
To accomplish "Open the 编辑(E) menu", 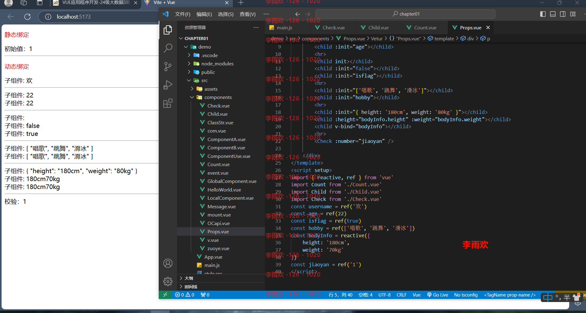I will [204, 14].
